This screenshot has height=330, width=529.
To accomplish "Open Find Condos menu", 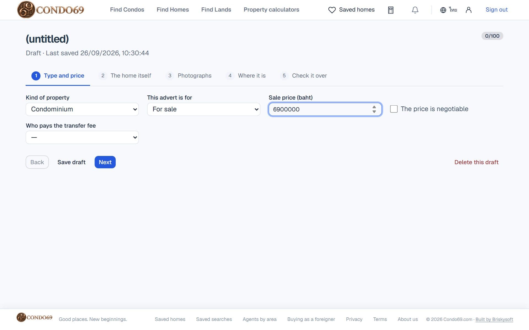I will coord(127,10).
